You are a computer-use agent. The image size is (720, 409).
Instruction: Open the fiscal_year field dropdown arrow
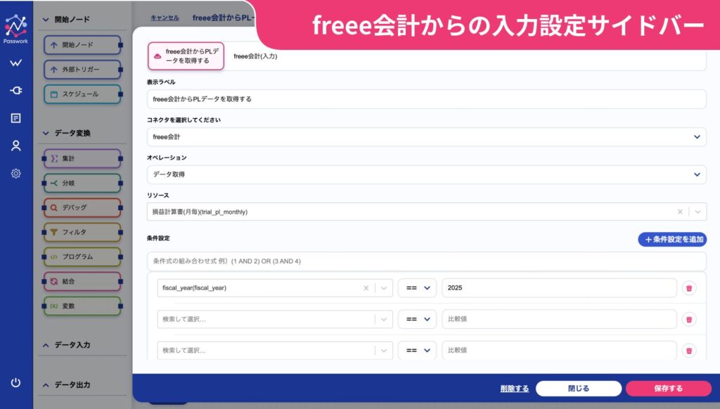click(x=384, y=288)
